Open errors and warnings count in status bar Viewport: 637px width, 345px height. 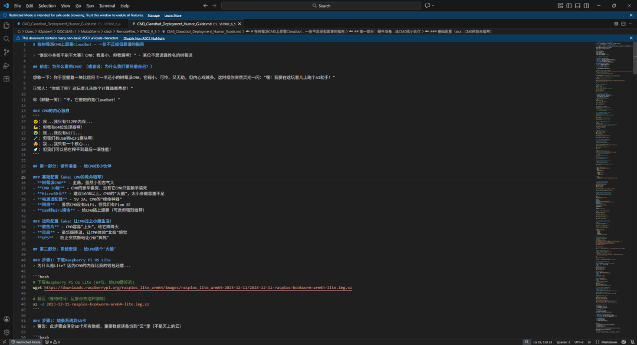(x=52, y=341)
